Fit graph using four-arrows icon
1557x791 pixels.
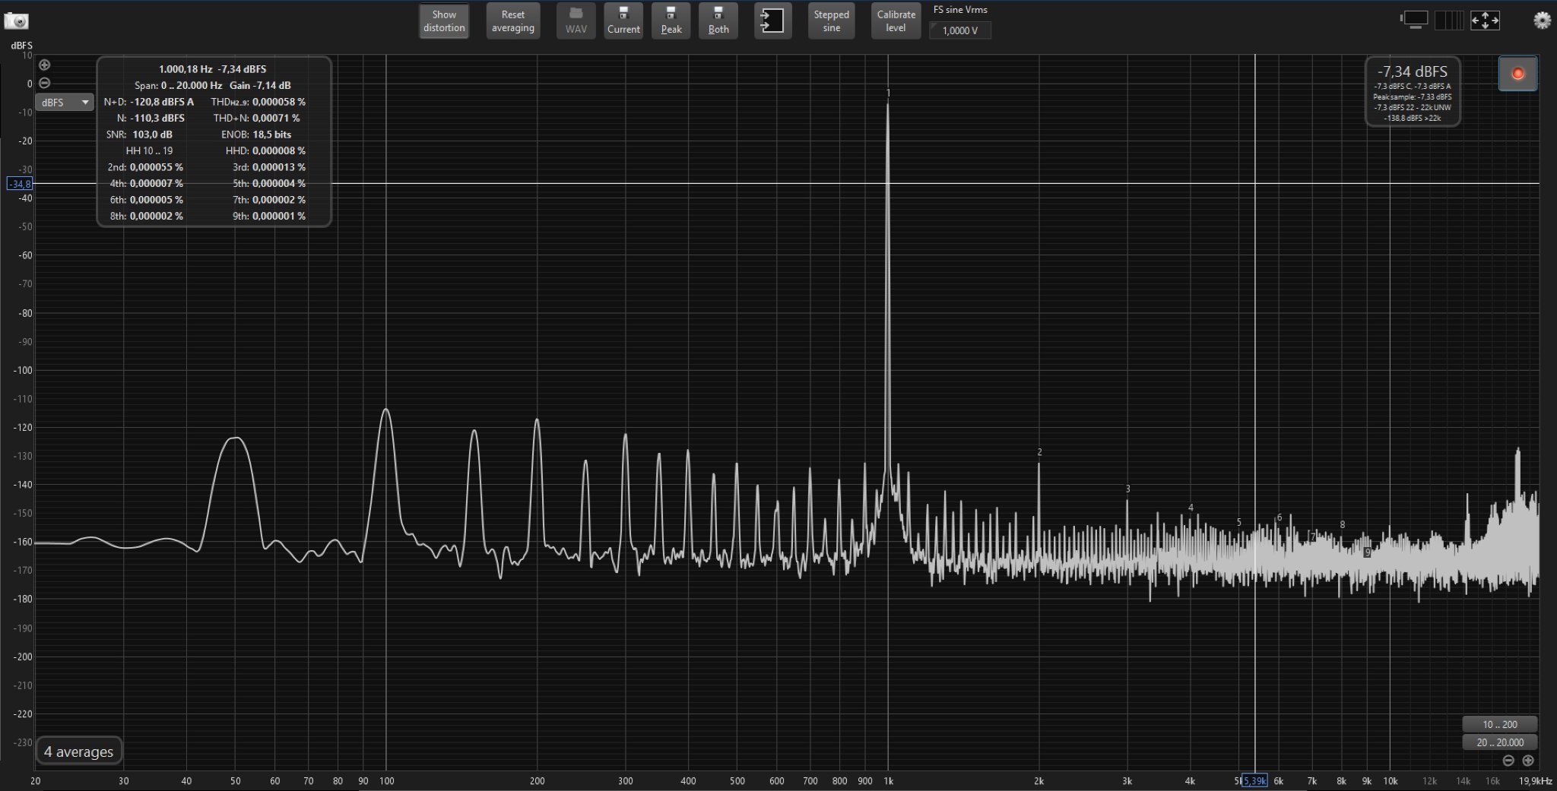click(x=1485, y=21)
